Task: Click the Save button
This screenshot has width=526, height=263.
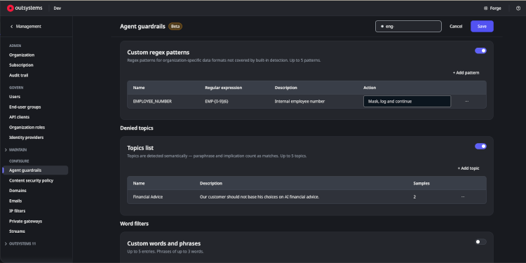Action: 482,26
